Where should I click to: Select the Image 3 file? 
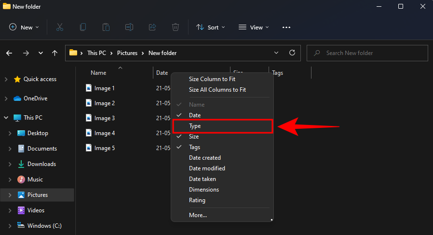pos(104,118)
